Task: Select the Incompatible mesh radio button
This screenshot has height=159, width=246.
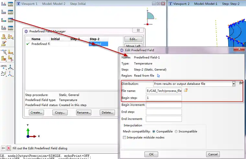Action: point(176,132)
